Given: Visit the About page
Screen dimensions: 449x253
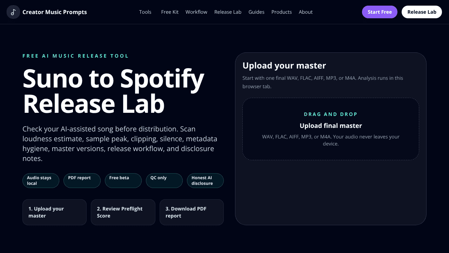Looking at the screenshot, I should (306, 12).
